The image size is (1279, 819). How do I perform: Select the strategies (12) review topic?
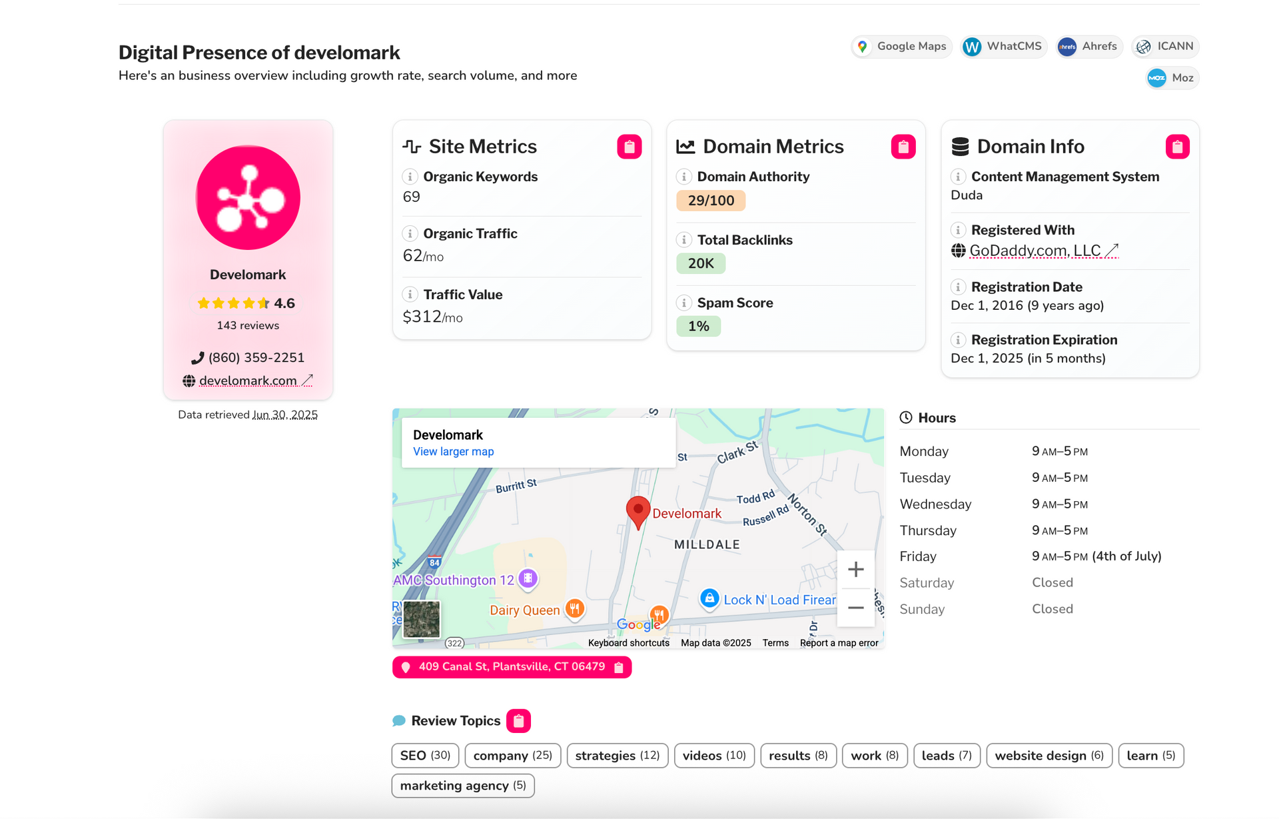click(x=617, y=756)
